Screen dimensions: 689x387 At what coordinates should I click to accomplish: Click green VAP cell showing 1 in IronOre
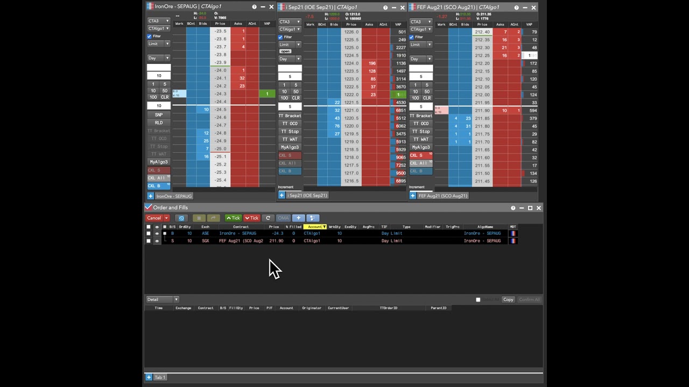(x=267, y=94)
